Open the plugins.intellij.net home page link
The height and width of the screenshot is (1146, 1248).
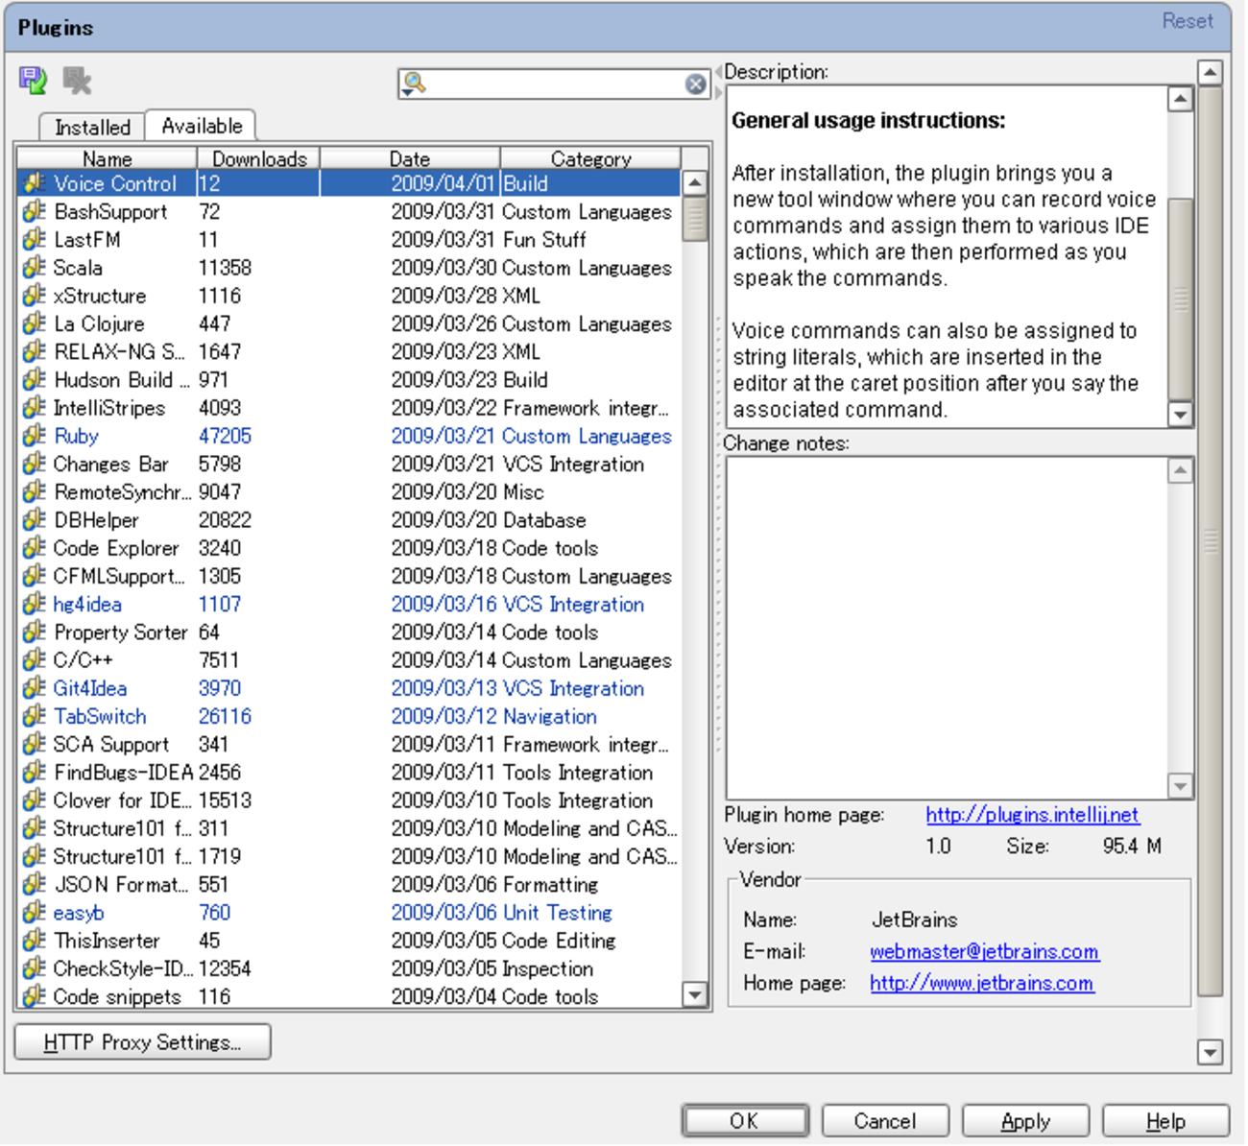pyautogui.click(x=1032, y=815)
